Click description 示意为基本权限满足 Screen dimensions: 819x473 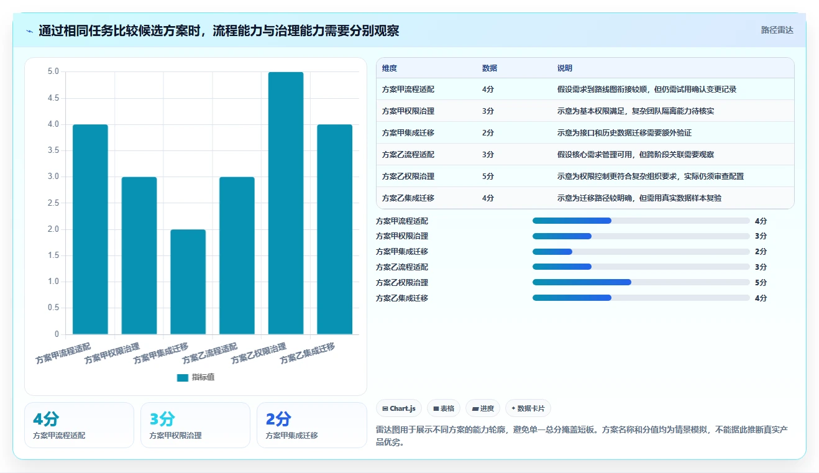636,111
